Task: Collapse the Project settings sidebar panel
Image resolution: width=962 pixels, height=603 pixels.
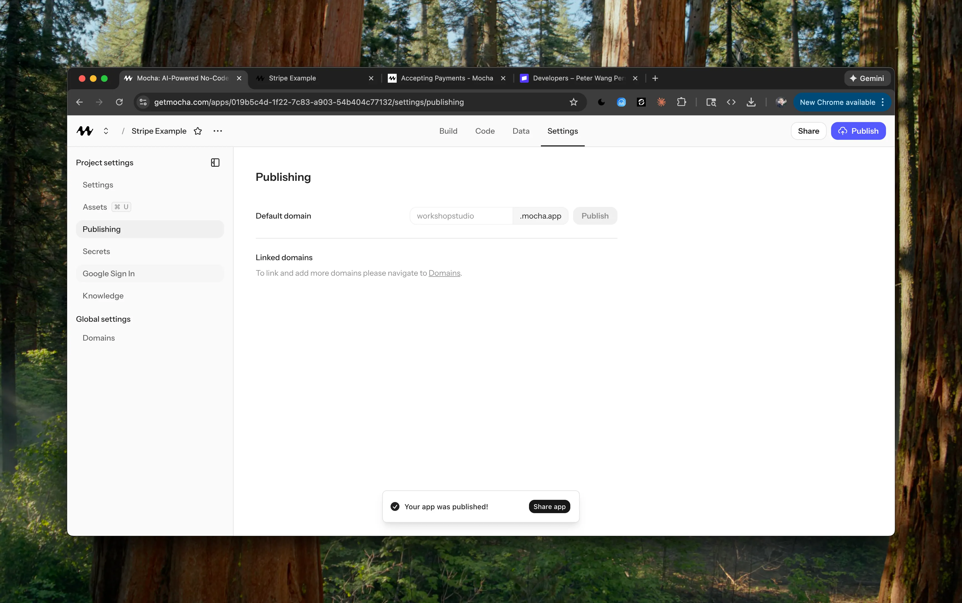Action: tap(215, 162)
